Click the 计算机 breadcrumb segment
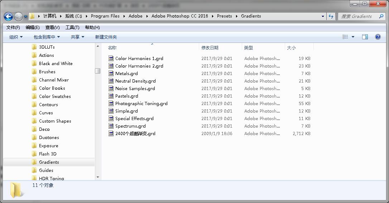Image resolution: width=389 pixels, height=203 pixels. pos(50,16)
